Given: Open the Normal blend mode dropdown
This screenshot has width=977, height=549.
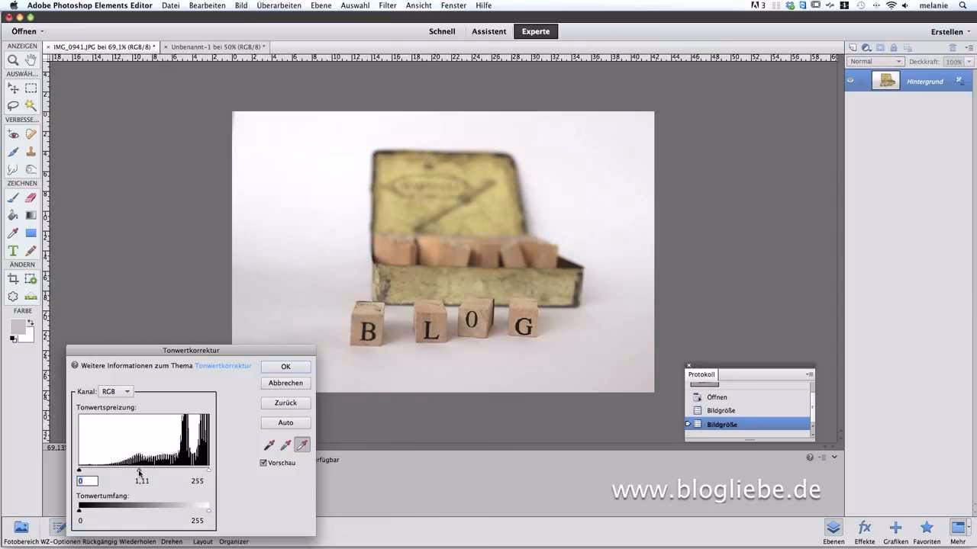Looking at the screenshot, I should (x=875, y=61).
